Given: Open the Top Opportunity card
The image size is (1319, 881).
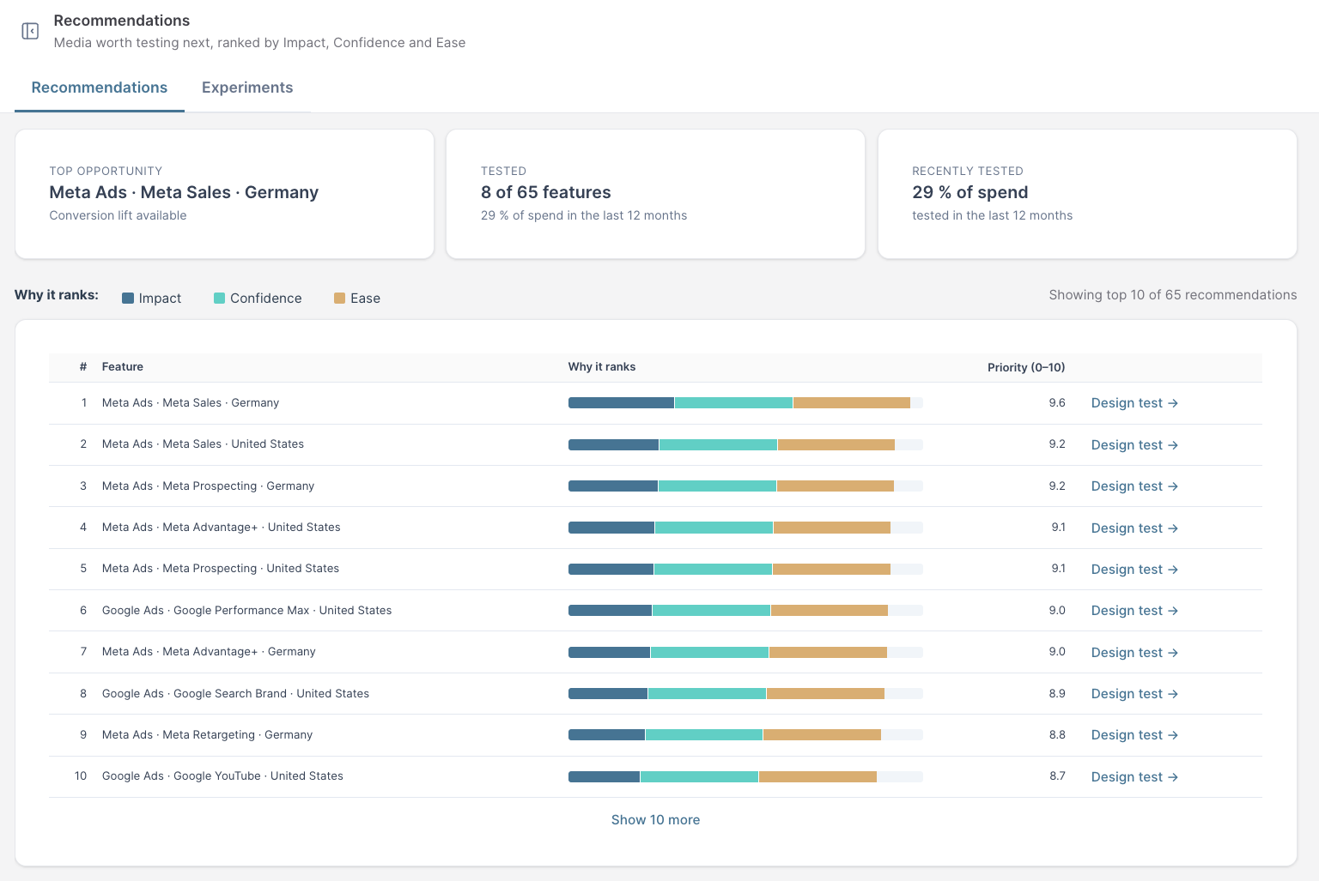Looking at the screenshot, I should pos(224,194).
